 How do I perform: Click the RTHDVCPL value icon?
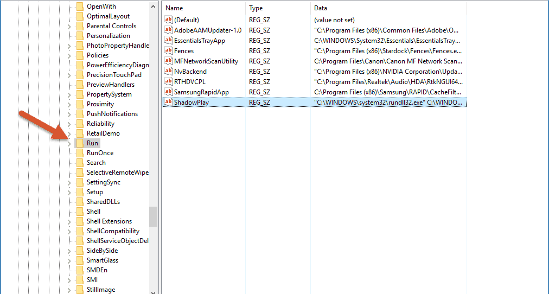point(169,81)
